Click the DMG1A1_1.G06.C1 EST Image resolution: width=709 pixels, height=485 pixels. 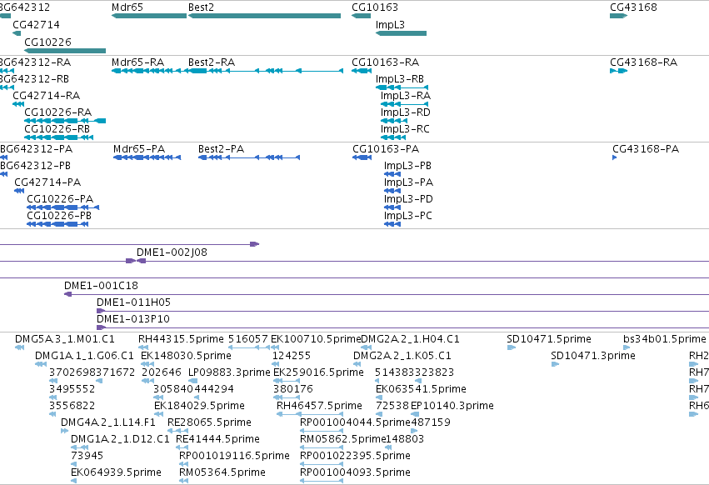(41, 364)
